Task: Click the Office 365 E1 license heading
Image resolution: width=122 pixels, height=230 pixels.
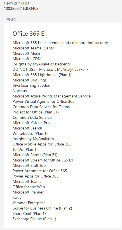Action: (x=30, y=34)
